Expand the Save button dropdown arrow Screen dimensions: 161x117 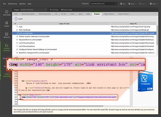pos(147,4)
